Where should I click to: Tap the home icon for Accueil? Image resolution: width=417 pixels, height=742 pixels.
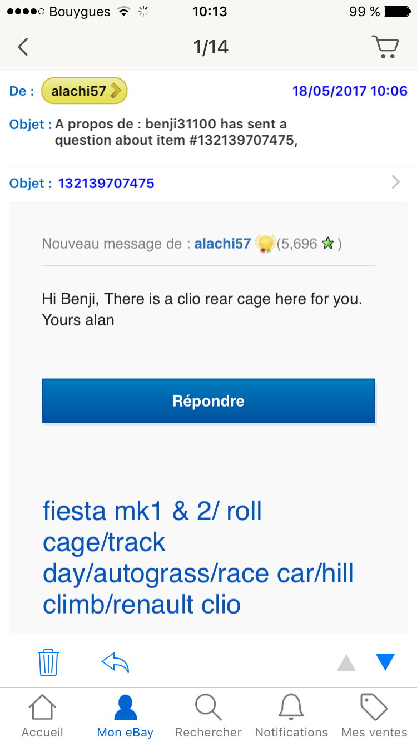click(x=42, y=708)
